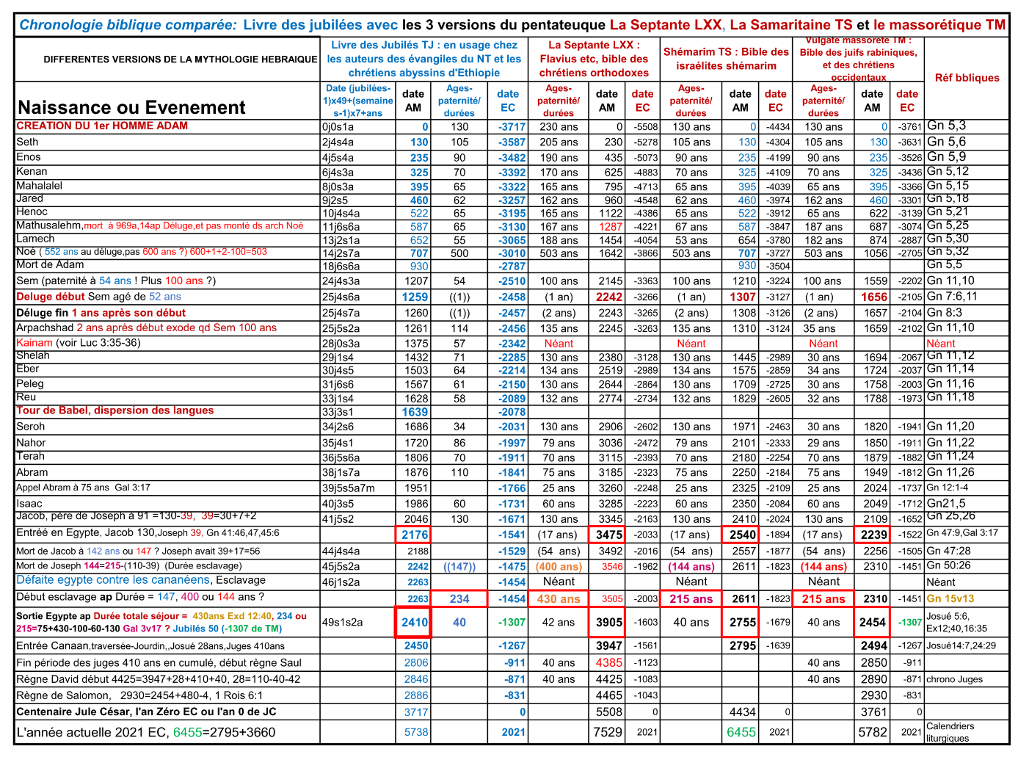Click the "Eber" row label
The image size is (1018, 760).
pyautogui.click(x=28, y=369)
